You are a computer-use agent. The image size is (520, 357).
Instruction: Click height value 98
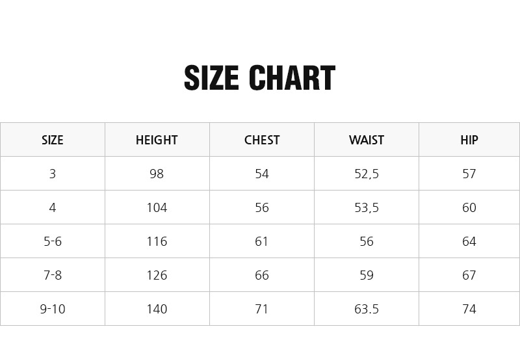click(157, 174)
